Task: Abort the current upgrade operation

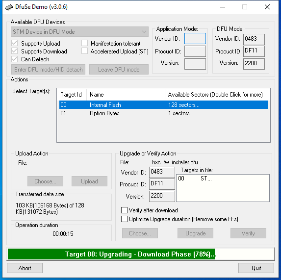Action: 25,268
